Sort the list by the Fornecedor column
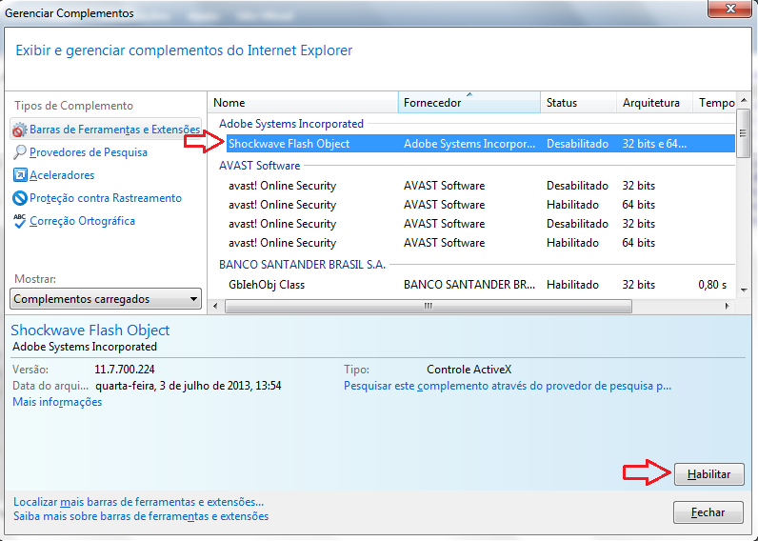The width and height of the screenshot is (758, 541). point(469,103)
